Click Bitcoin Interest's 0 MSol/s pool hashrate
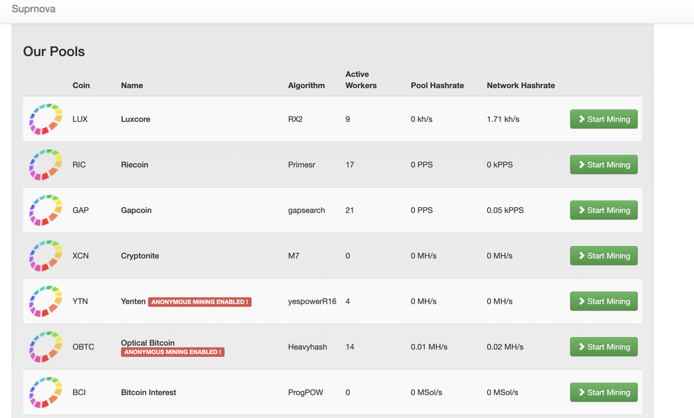The image size is (694, 418). click(x=426, y=392)
